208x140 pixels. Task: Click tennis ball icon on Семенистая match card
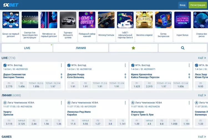5,65
